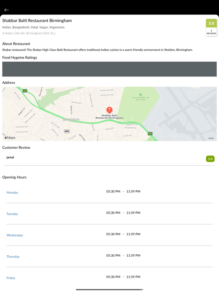Screen dimensions: 219x292
Task: Click the Sheldon area label on the map
Action: pos(71,119)
